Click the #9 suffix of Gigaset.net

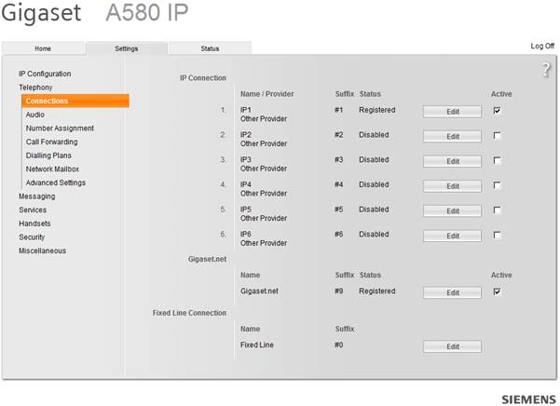tap(338, 291)
